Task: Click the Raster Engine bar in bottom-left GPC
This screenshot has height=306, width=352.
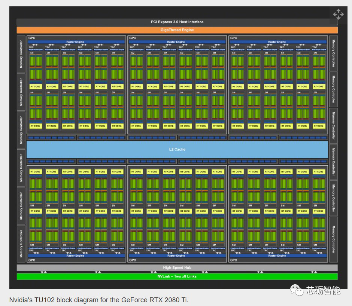Action: pos(76,256)
